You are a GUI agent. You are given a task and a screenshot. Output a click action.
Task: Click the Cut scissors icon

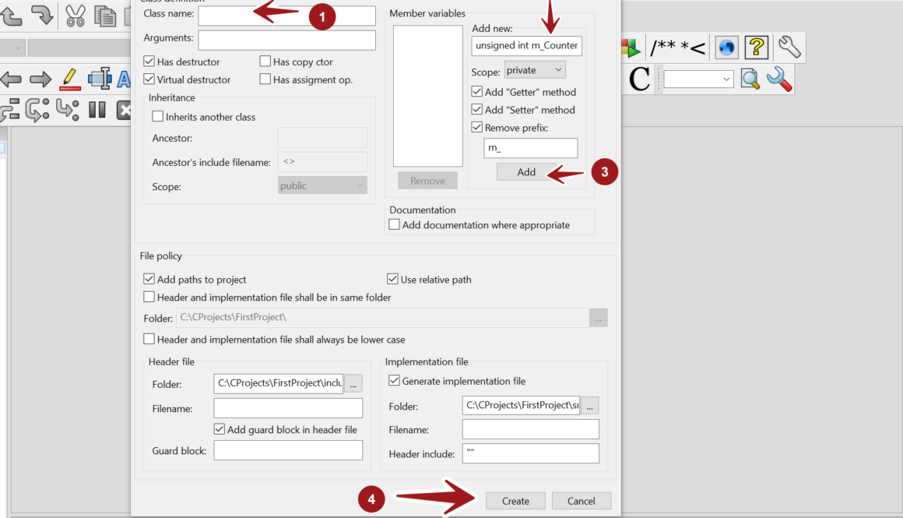76,15
